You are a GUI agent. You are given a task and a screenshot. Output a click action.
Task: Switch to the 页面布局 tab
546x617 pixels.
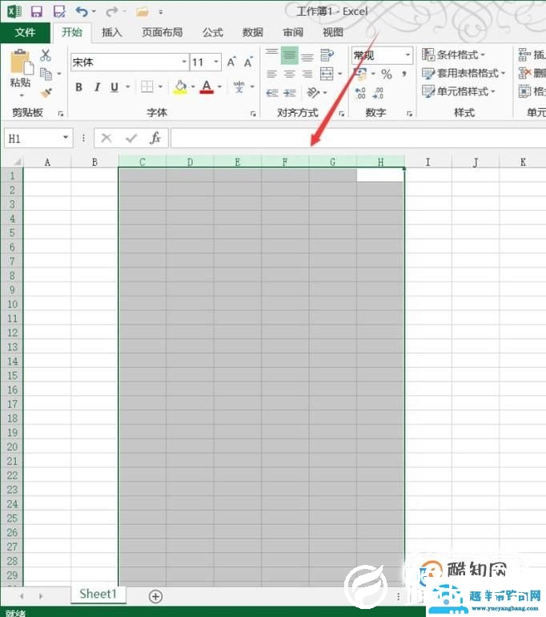coord(163,32)
